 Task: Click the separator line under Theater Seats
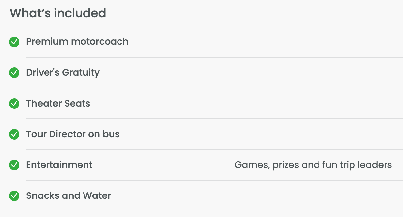click(215, 119)
